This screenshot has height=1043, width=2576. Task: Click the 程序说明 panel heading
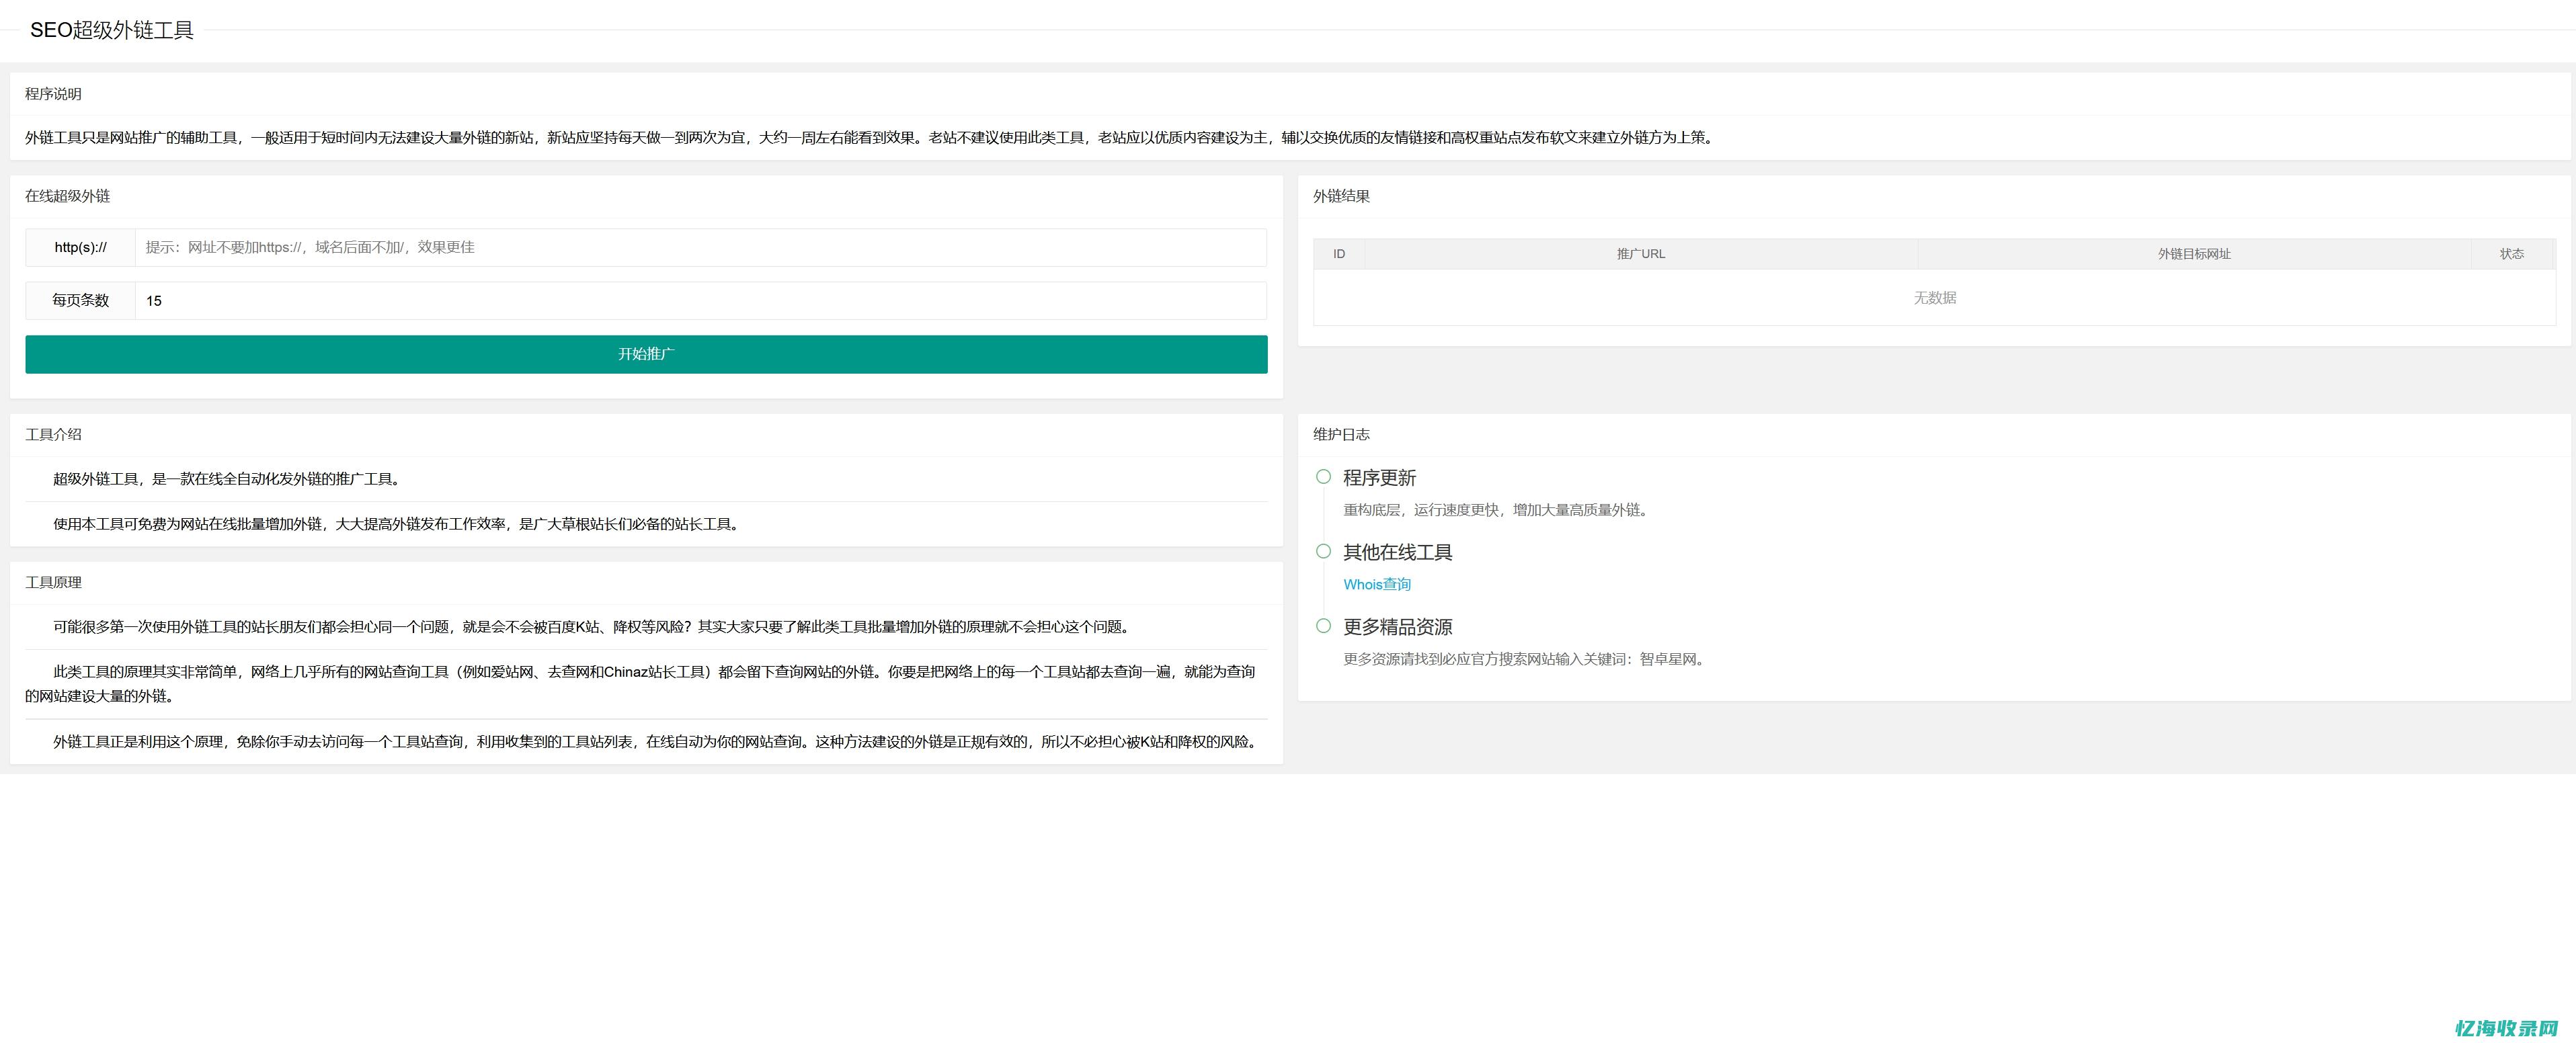(53, 94)
